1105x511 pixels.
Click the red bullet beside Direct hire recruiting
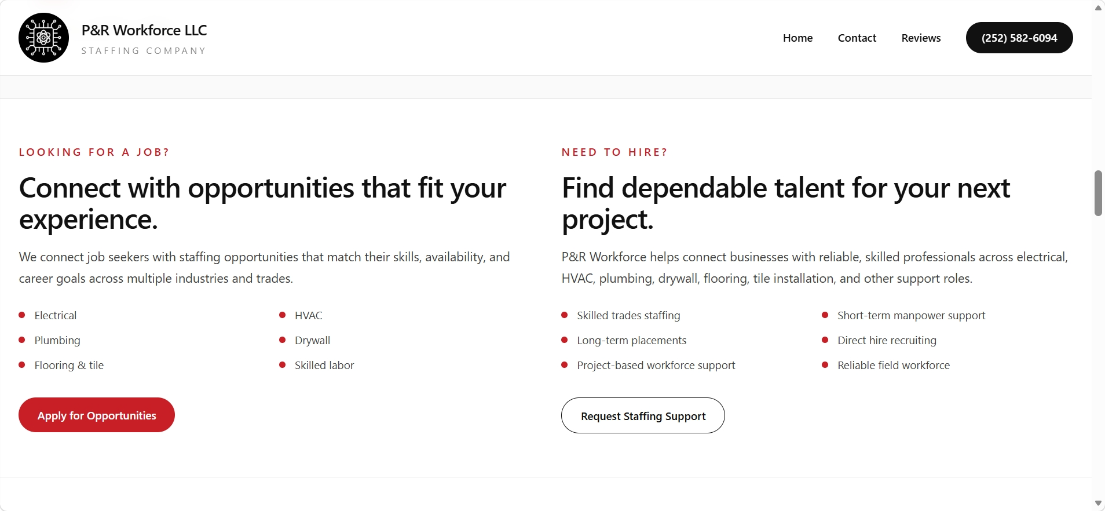pos(825,340)
